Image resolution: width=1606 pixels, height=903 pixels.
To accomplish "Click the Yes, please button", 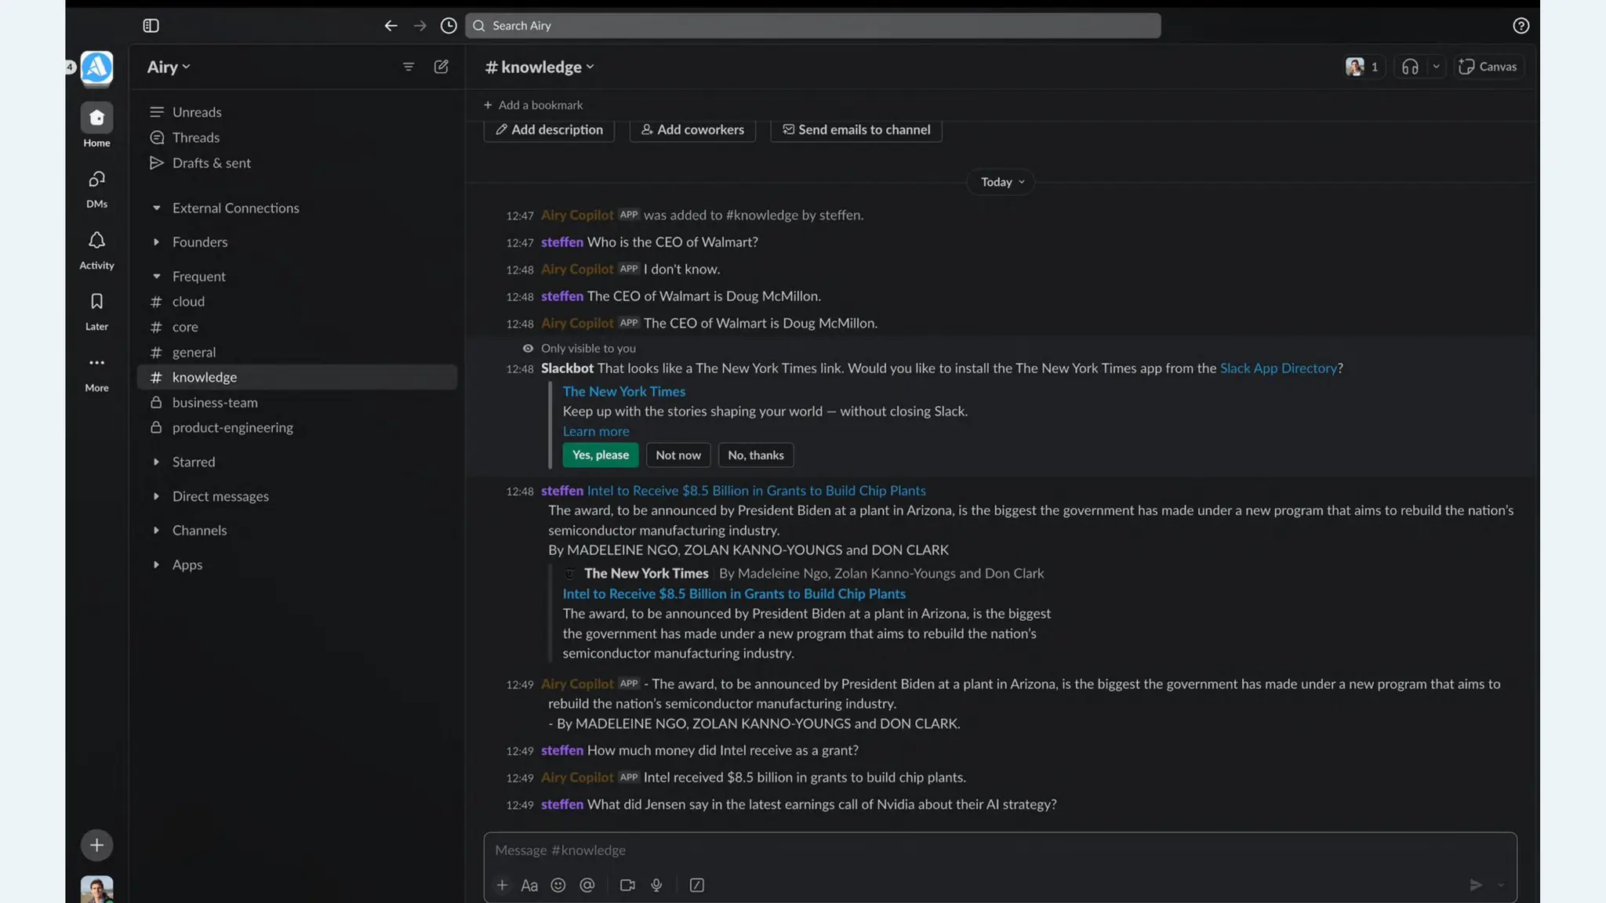I will tap(601, 455).
